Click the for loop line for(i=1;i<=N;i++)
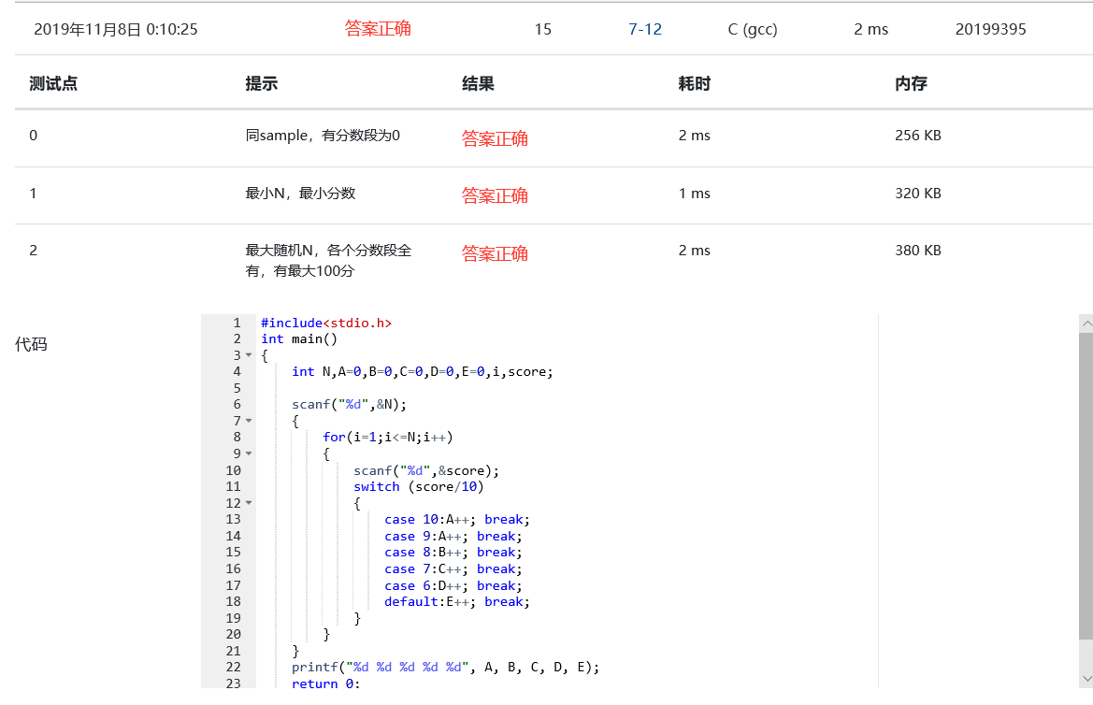This screenshot has width=1093, height=705. tap(388, 438)
